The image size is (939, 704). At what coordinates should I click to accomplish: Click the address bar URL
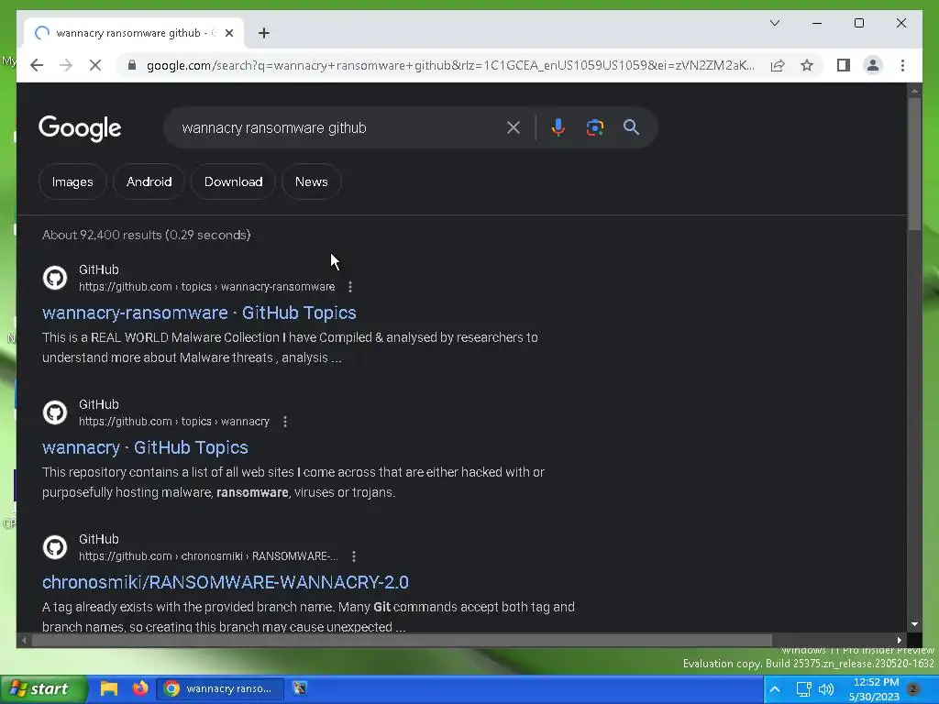pyautogui.click(x=450, y=65)
